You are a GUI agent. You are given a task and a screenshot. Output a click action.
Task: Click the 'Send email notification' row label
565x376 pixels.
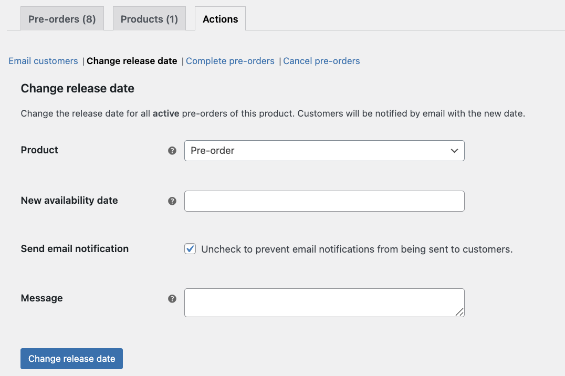pyautogui.click(x=75, y=248)
